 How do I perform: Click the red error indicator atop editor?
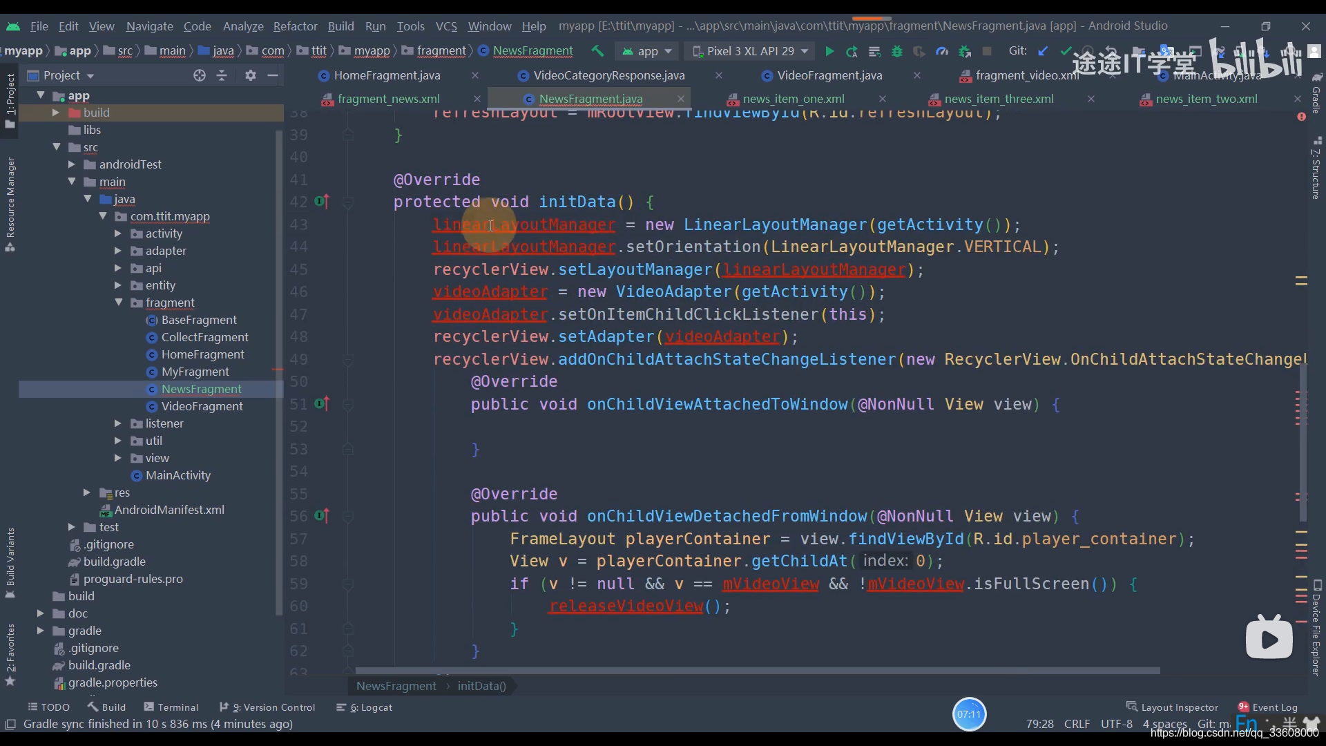click(x=1301, y=117)
